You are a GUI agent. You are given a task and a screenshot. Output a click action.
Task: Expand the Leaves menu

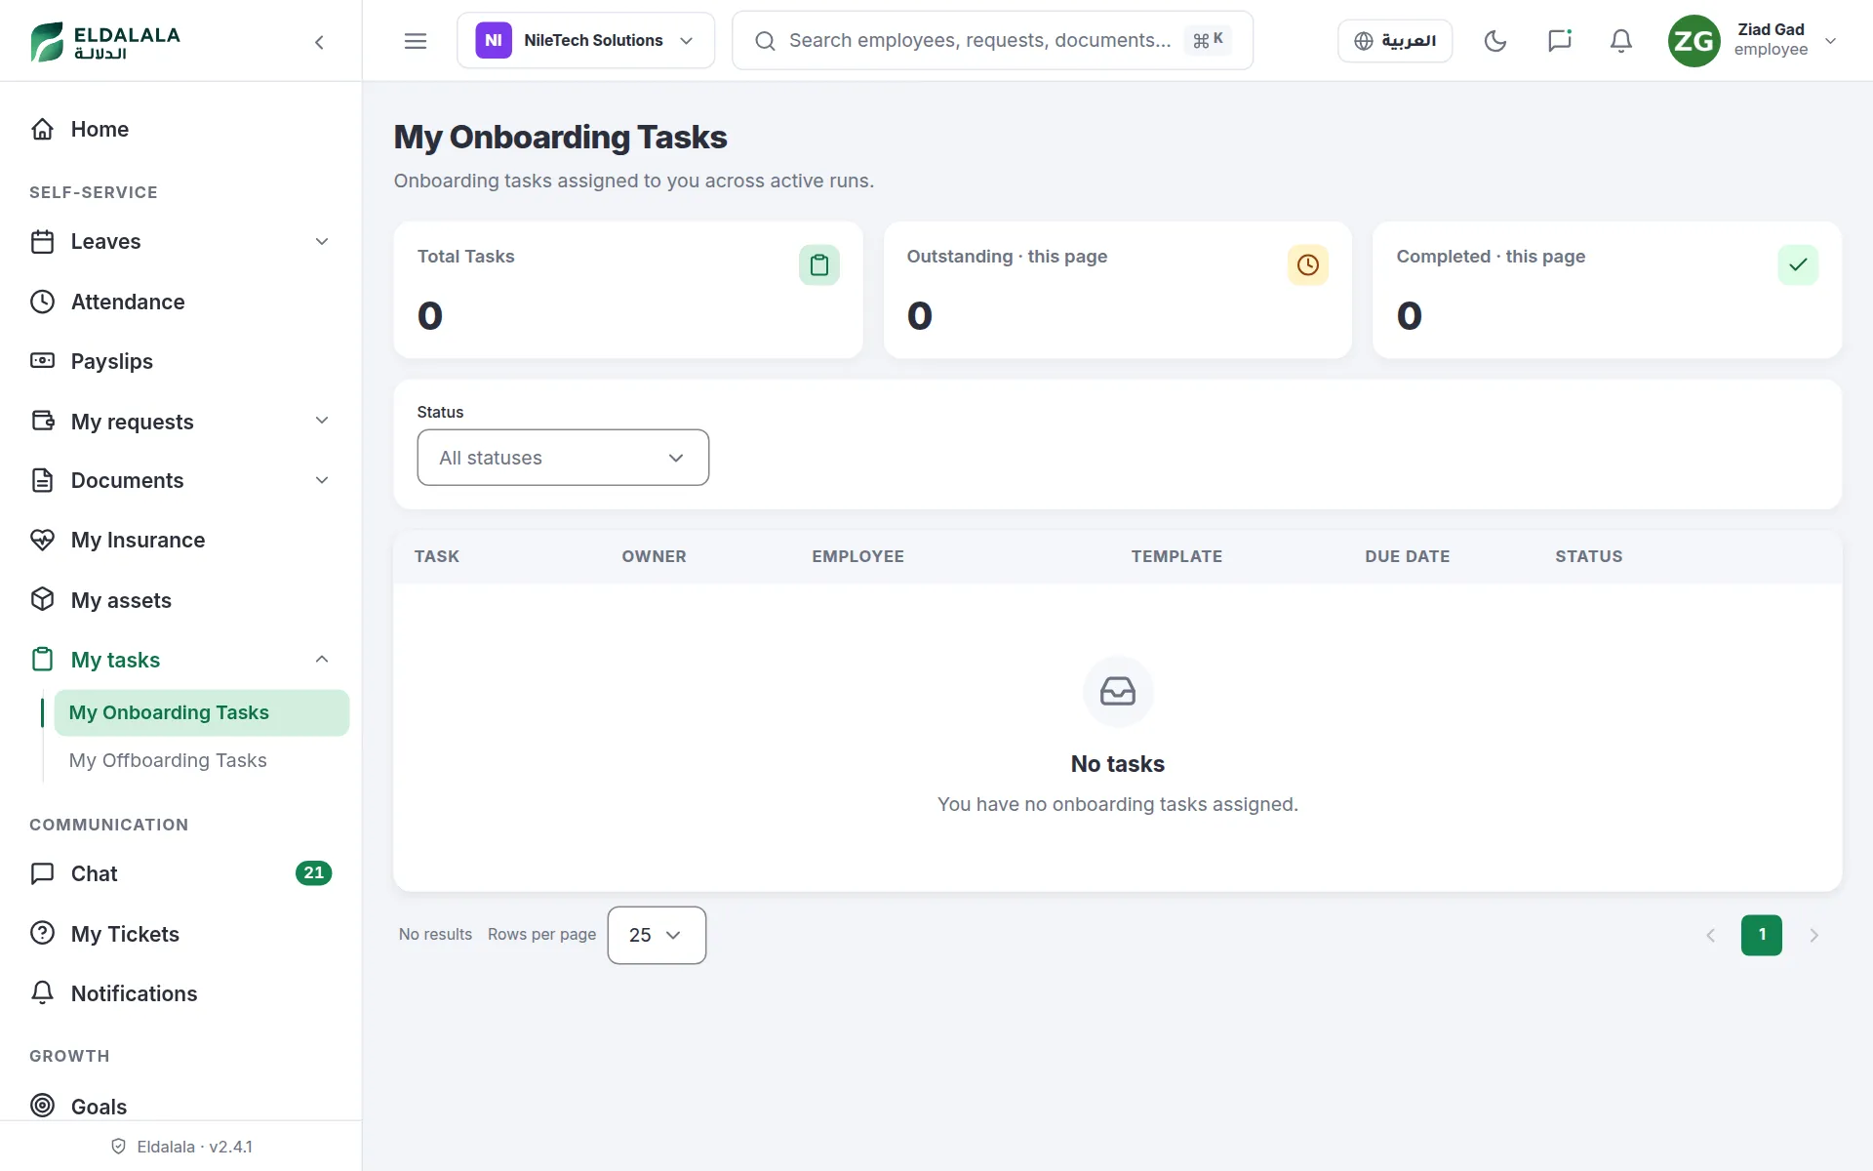tap(180, 241)
